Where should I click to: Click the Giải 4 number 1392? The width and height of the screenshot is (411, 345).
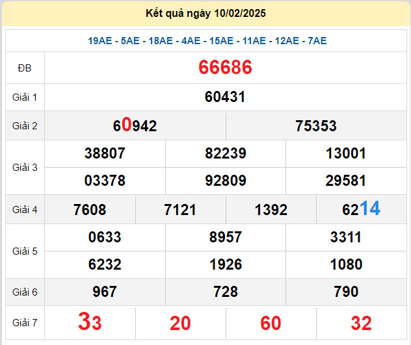coord(271,210)
